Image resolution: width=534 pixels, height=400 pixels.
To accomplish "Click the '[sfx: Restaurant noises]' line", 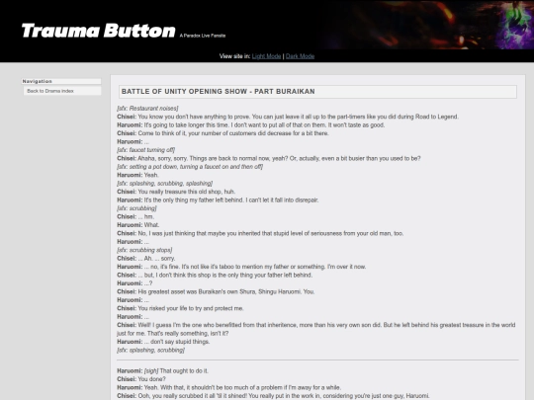I will [147, 109].
